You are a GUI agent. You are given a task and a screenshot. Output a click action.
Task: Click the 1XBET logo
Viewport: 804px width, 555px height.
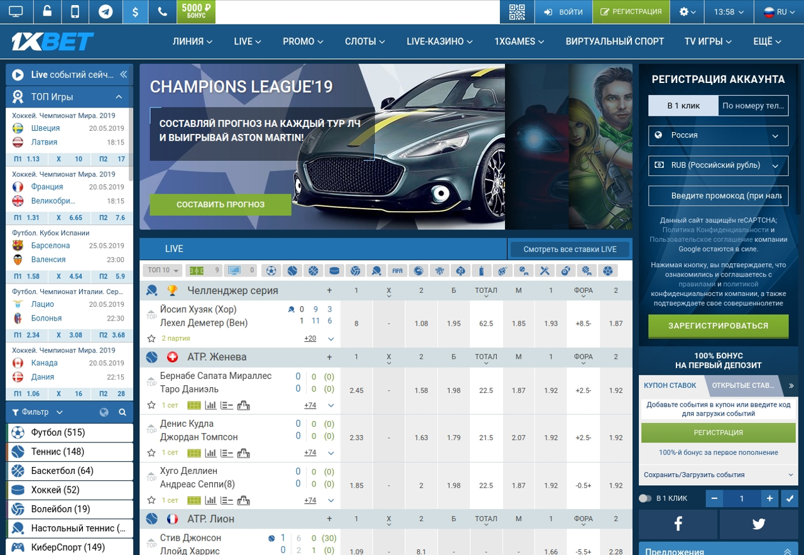[x=53, y=41]
